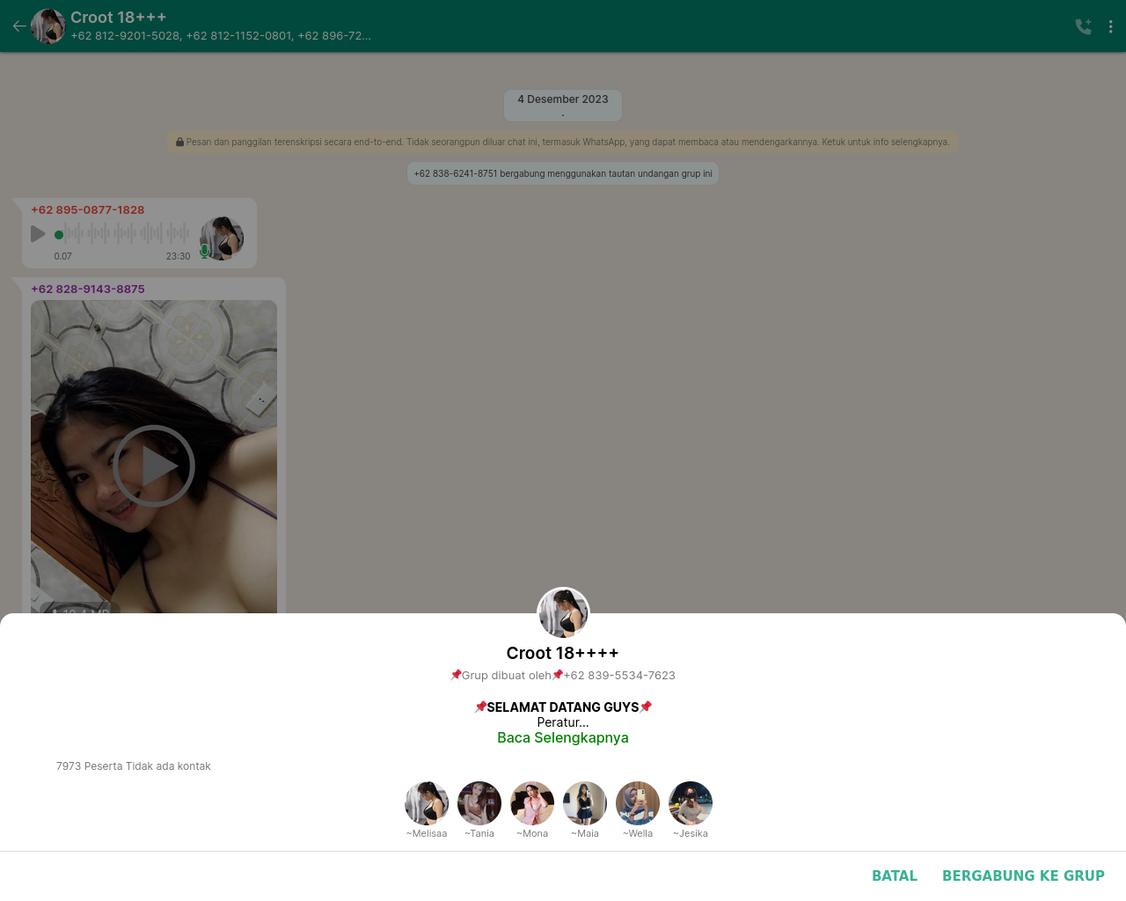This screenshot has width=1126, height=901.
Task: Select sender name +62 828-9143-8875
Action: point(88,289)
